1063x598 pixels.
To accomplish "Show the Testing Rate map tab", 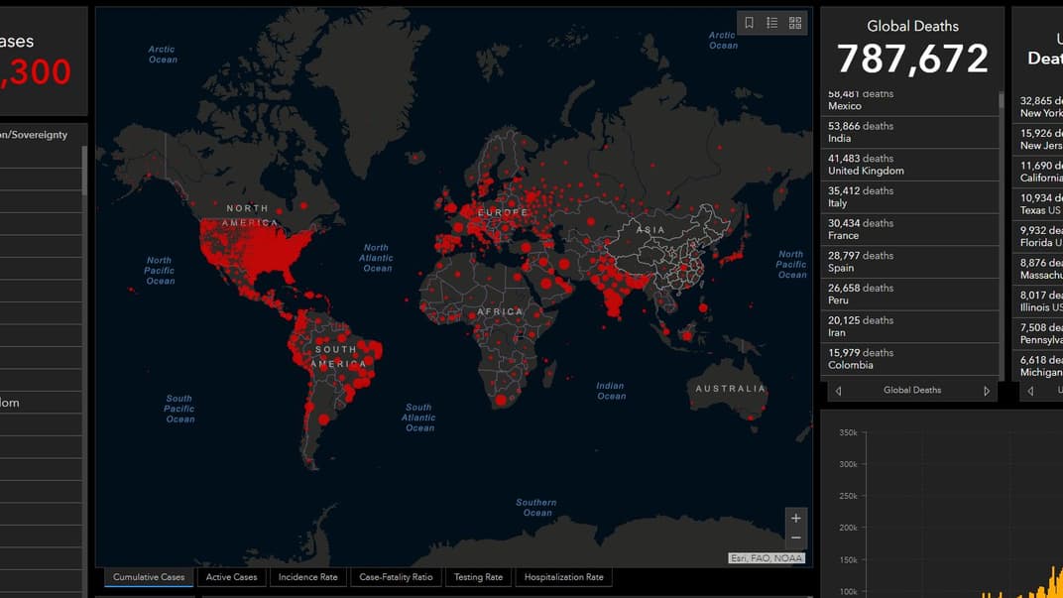I will [478, 577].
